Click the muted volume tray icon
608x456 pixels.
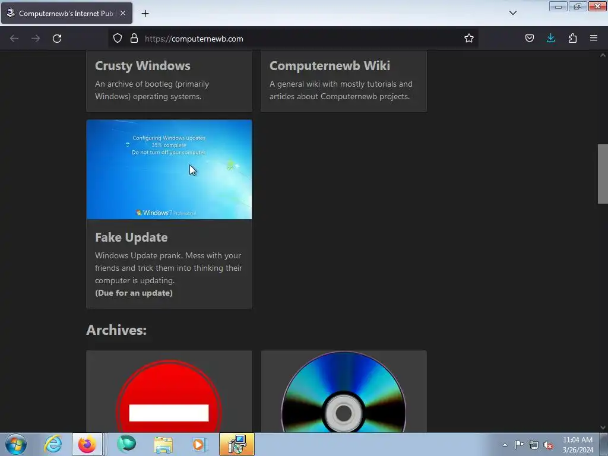pos(548,445)
